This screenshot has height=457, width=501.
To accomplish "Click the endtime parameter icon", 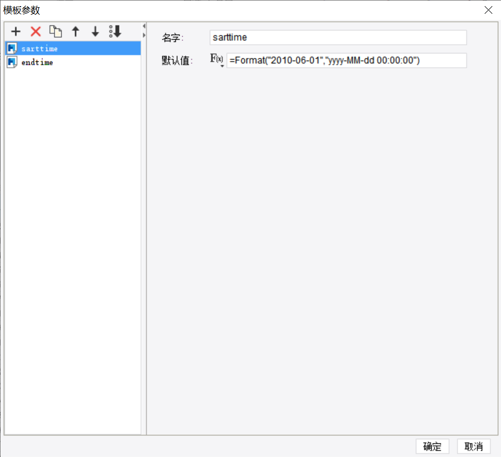I will point(12,62).
